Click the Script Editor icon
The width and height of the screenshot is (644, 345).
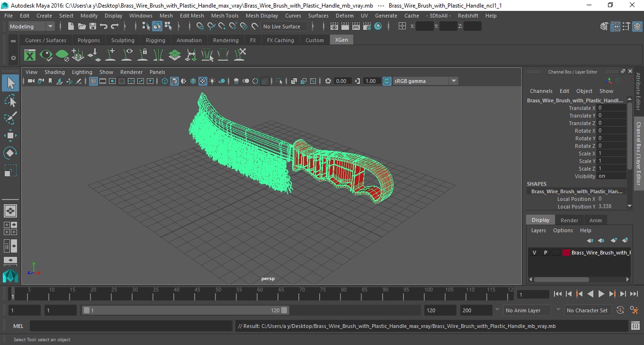(635, 326)
